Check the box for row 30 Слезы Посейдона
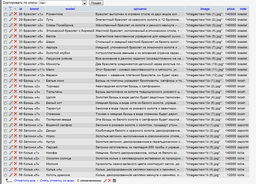The image size is (256, 184). [5, 25]
